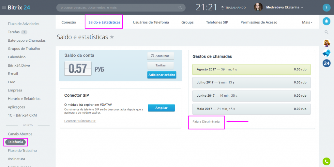334x167 pixels.
Task: Select the Saldo e Estatísticas tab
Action: [x=104, y=22]
